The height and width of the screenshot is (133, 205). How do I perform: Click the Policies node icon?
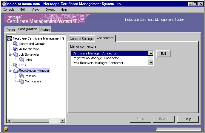[21, 76]
